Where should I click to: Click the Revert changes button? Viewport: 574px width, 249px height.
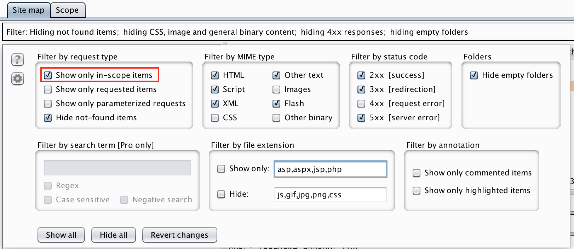(x=179, y=235)
